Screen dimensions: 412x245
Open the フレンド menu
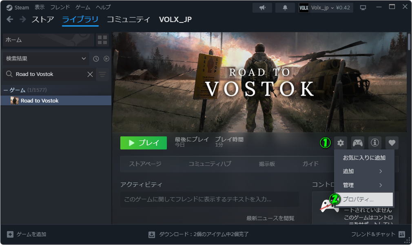tap(60, 8)
